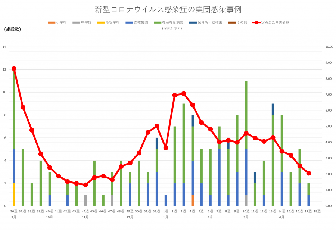Select the chart title 新型コロナウイルス感染症の集団感染事例
This screenshot has height=230, width=336.
pos(168,9)
